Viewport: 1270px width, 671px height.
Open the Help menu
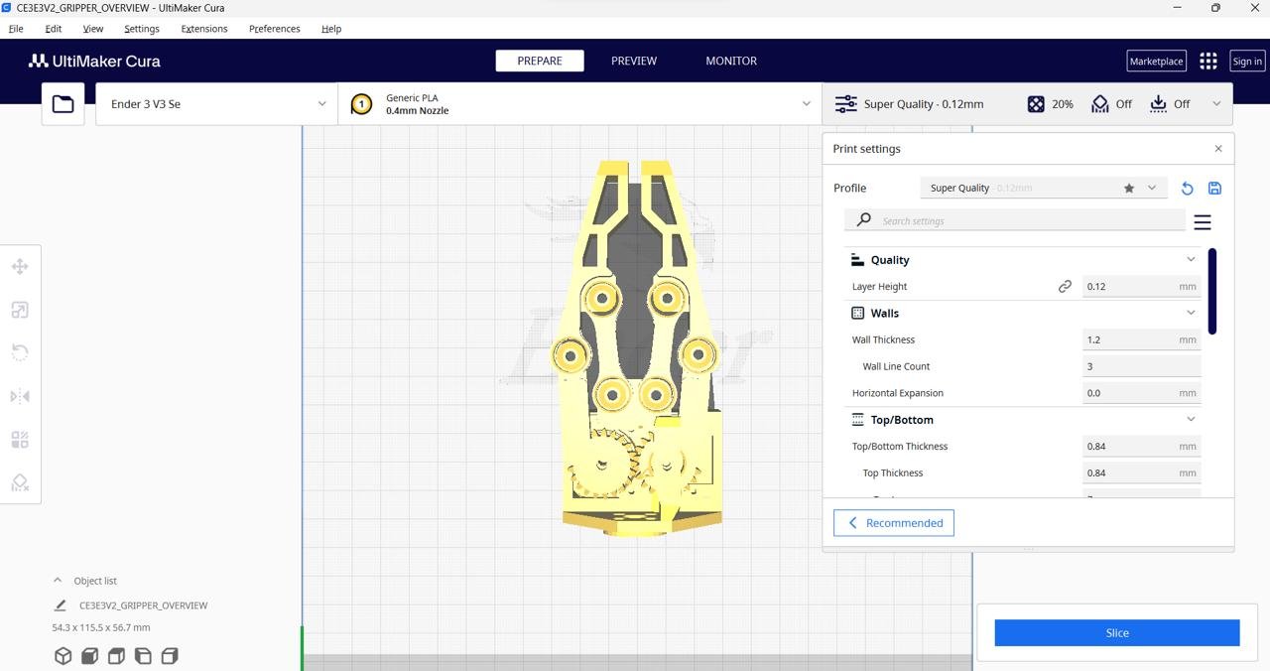[331, 29]
